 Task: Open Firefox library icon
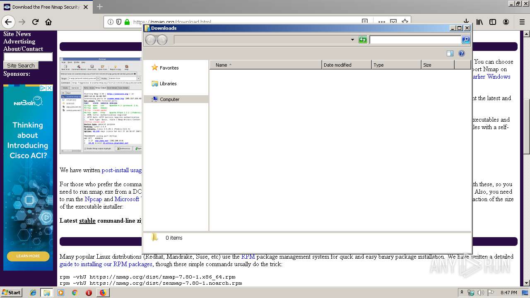pos(479,22)
